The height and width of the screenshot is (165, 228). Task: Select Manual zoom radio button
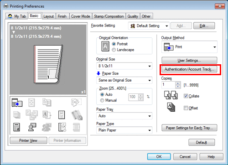pyautogui.click(x=102, y=100)
